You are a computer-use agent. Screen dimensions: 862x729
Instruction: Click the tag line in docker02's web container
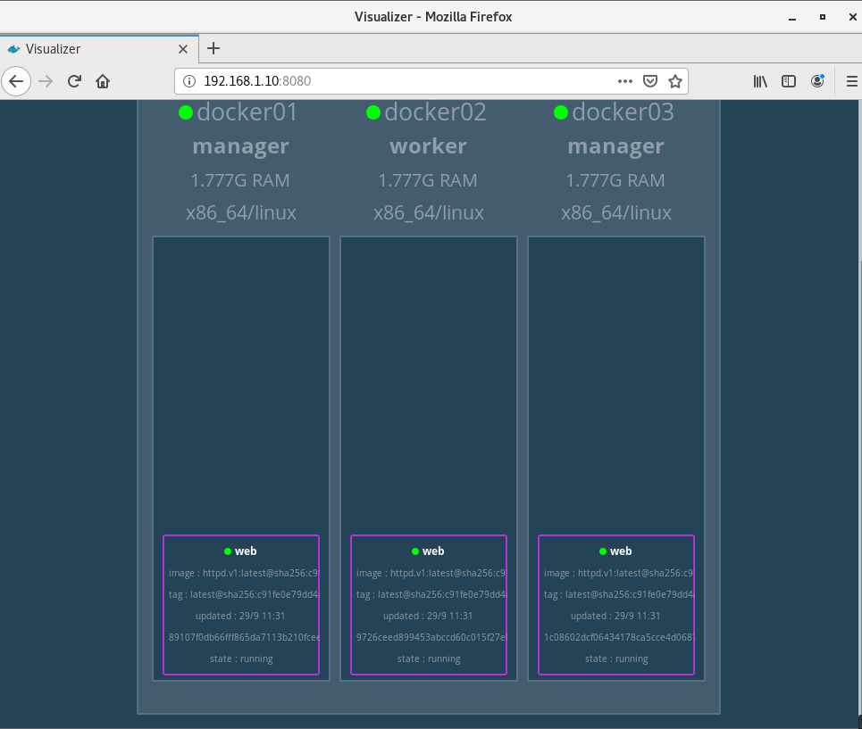[x=431, y=594]
